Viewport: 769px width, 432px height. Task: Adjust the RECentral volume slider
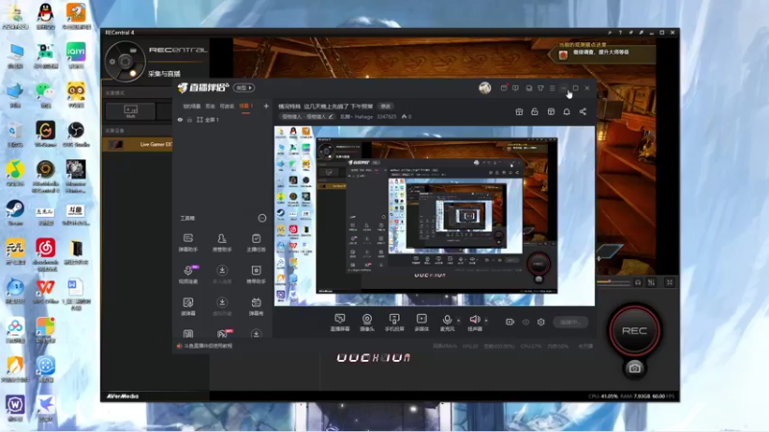(613, 282)
